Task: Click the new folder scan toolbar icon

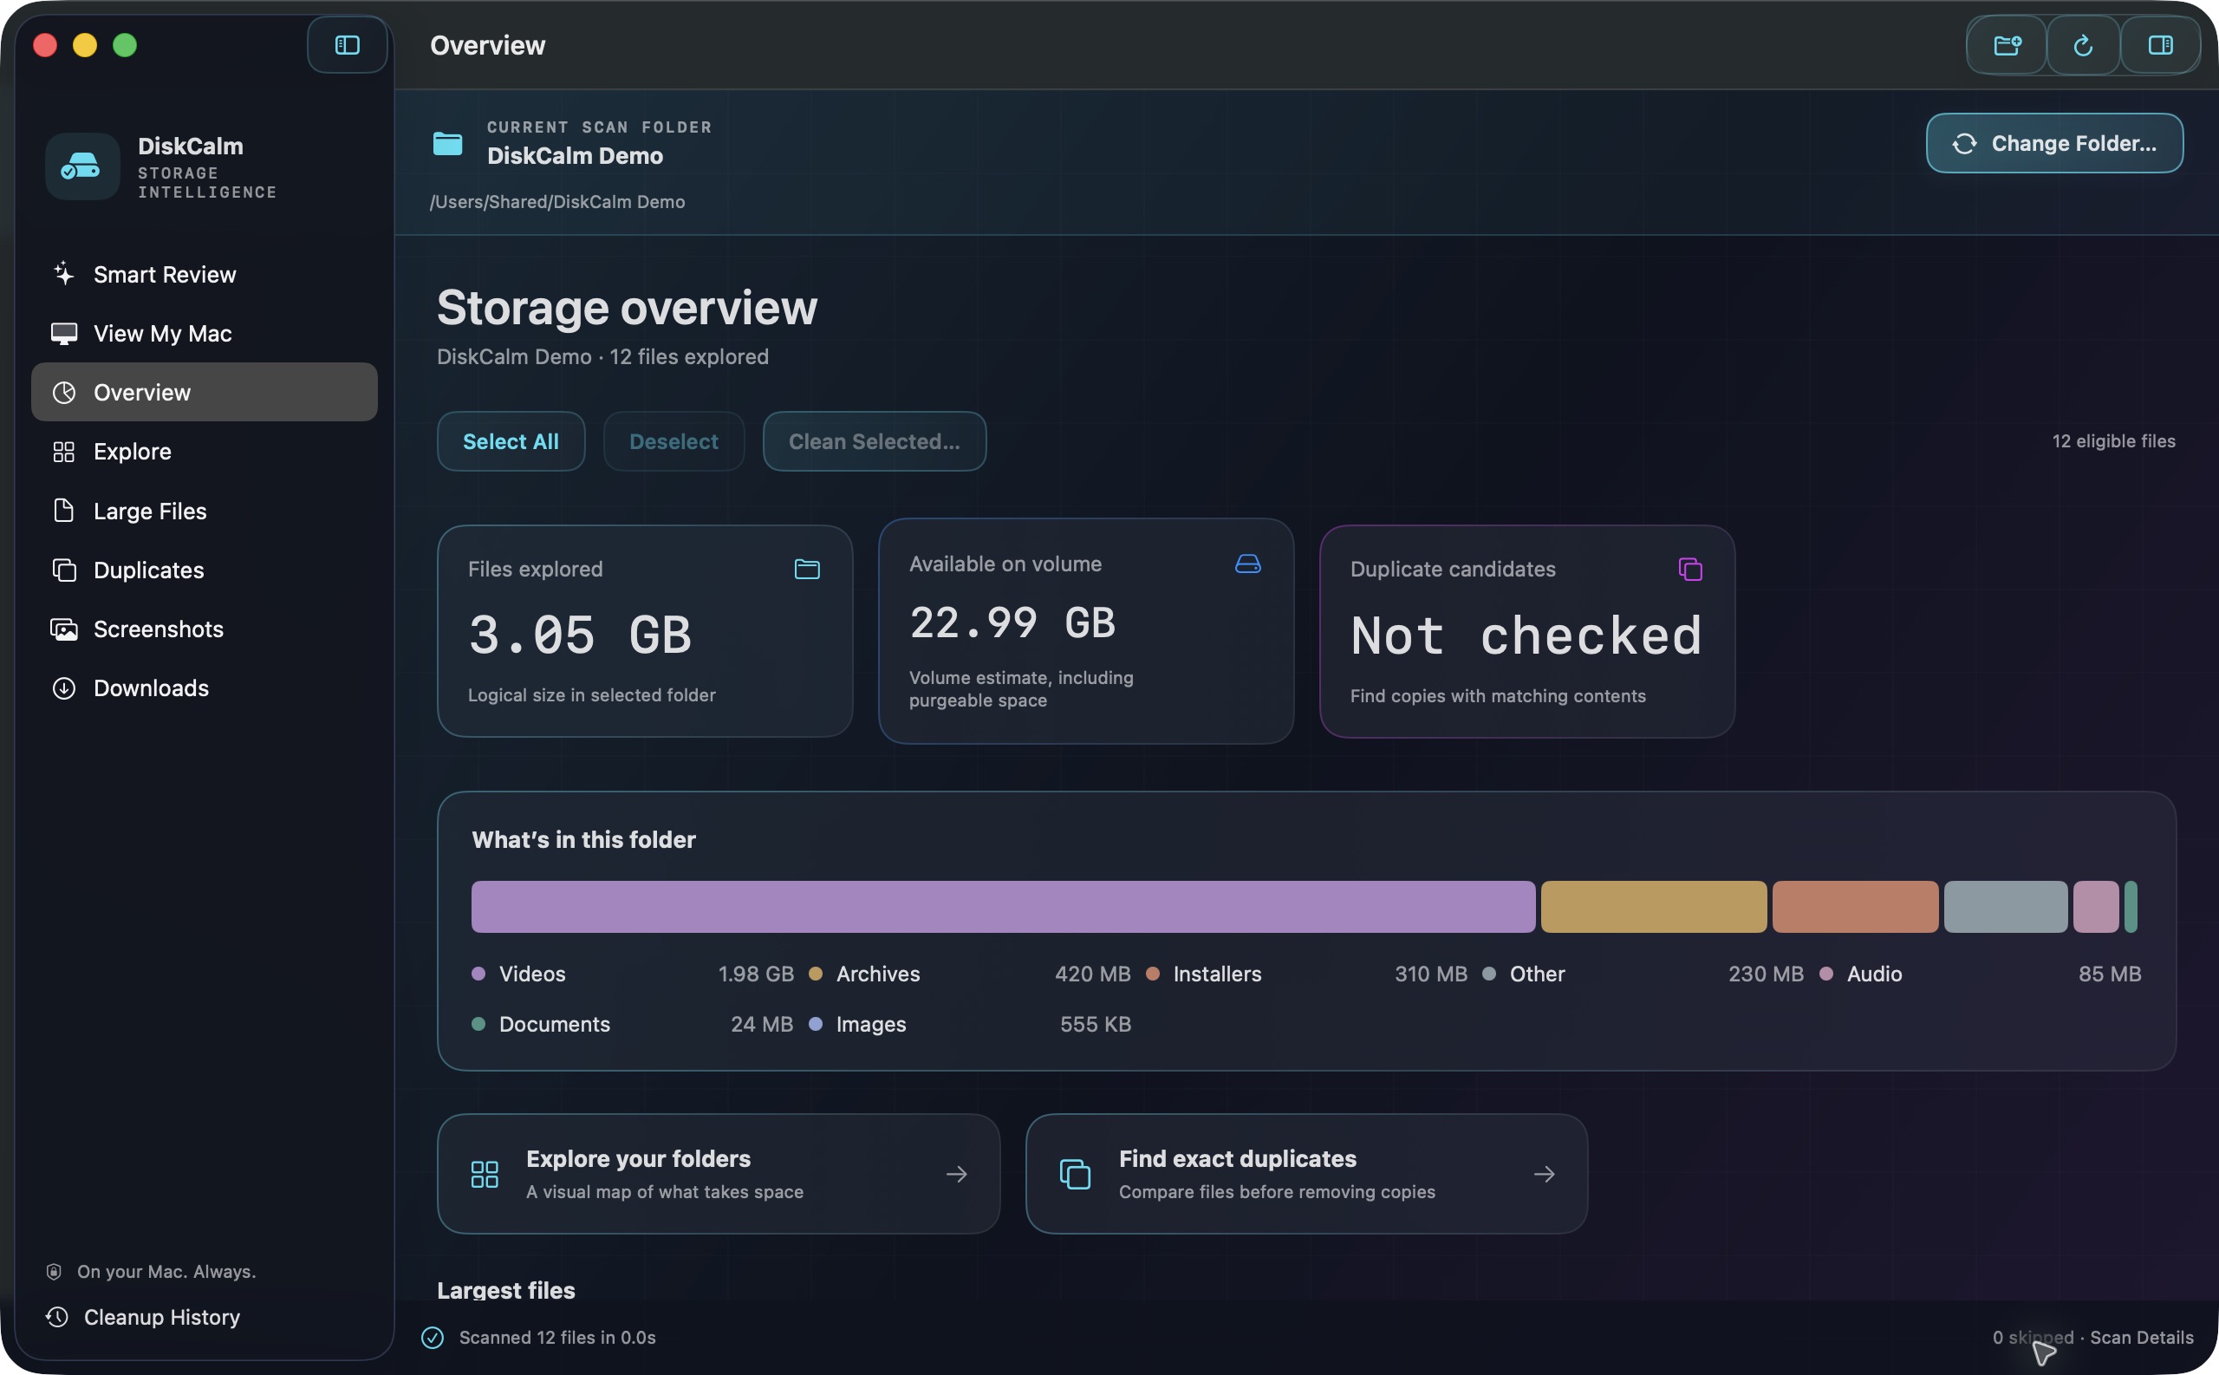Action: pyautogui.click(x=2008, y=44)
